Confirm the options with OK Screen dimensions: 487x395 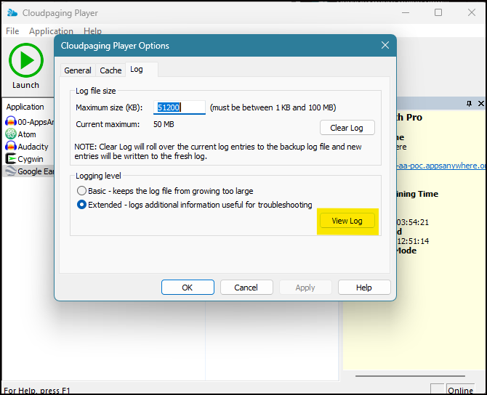click(188, 288)
